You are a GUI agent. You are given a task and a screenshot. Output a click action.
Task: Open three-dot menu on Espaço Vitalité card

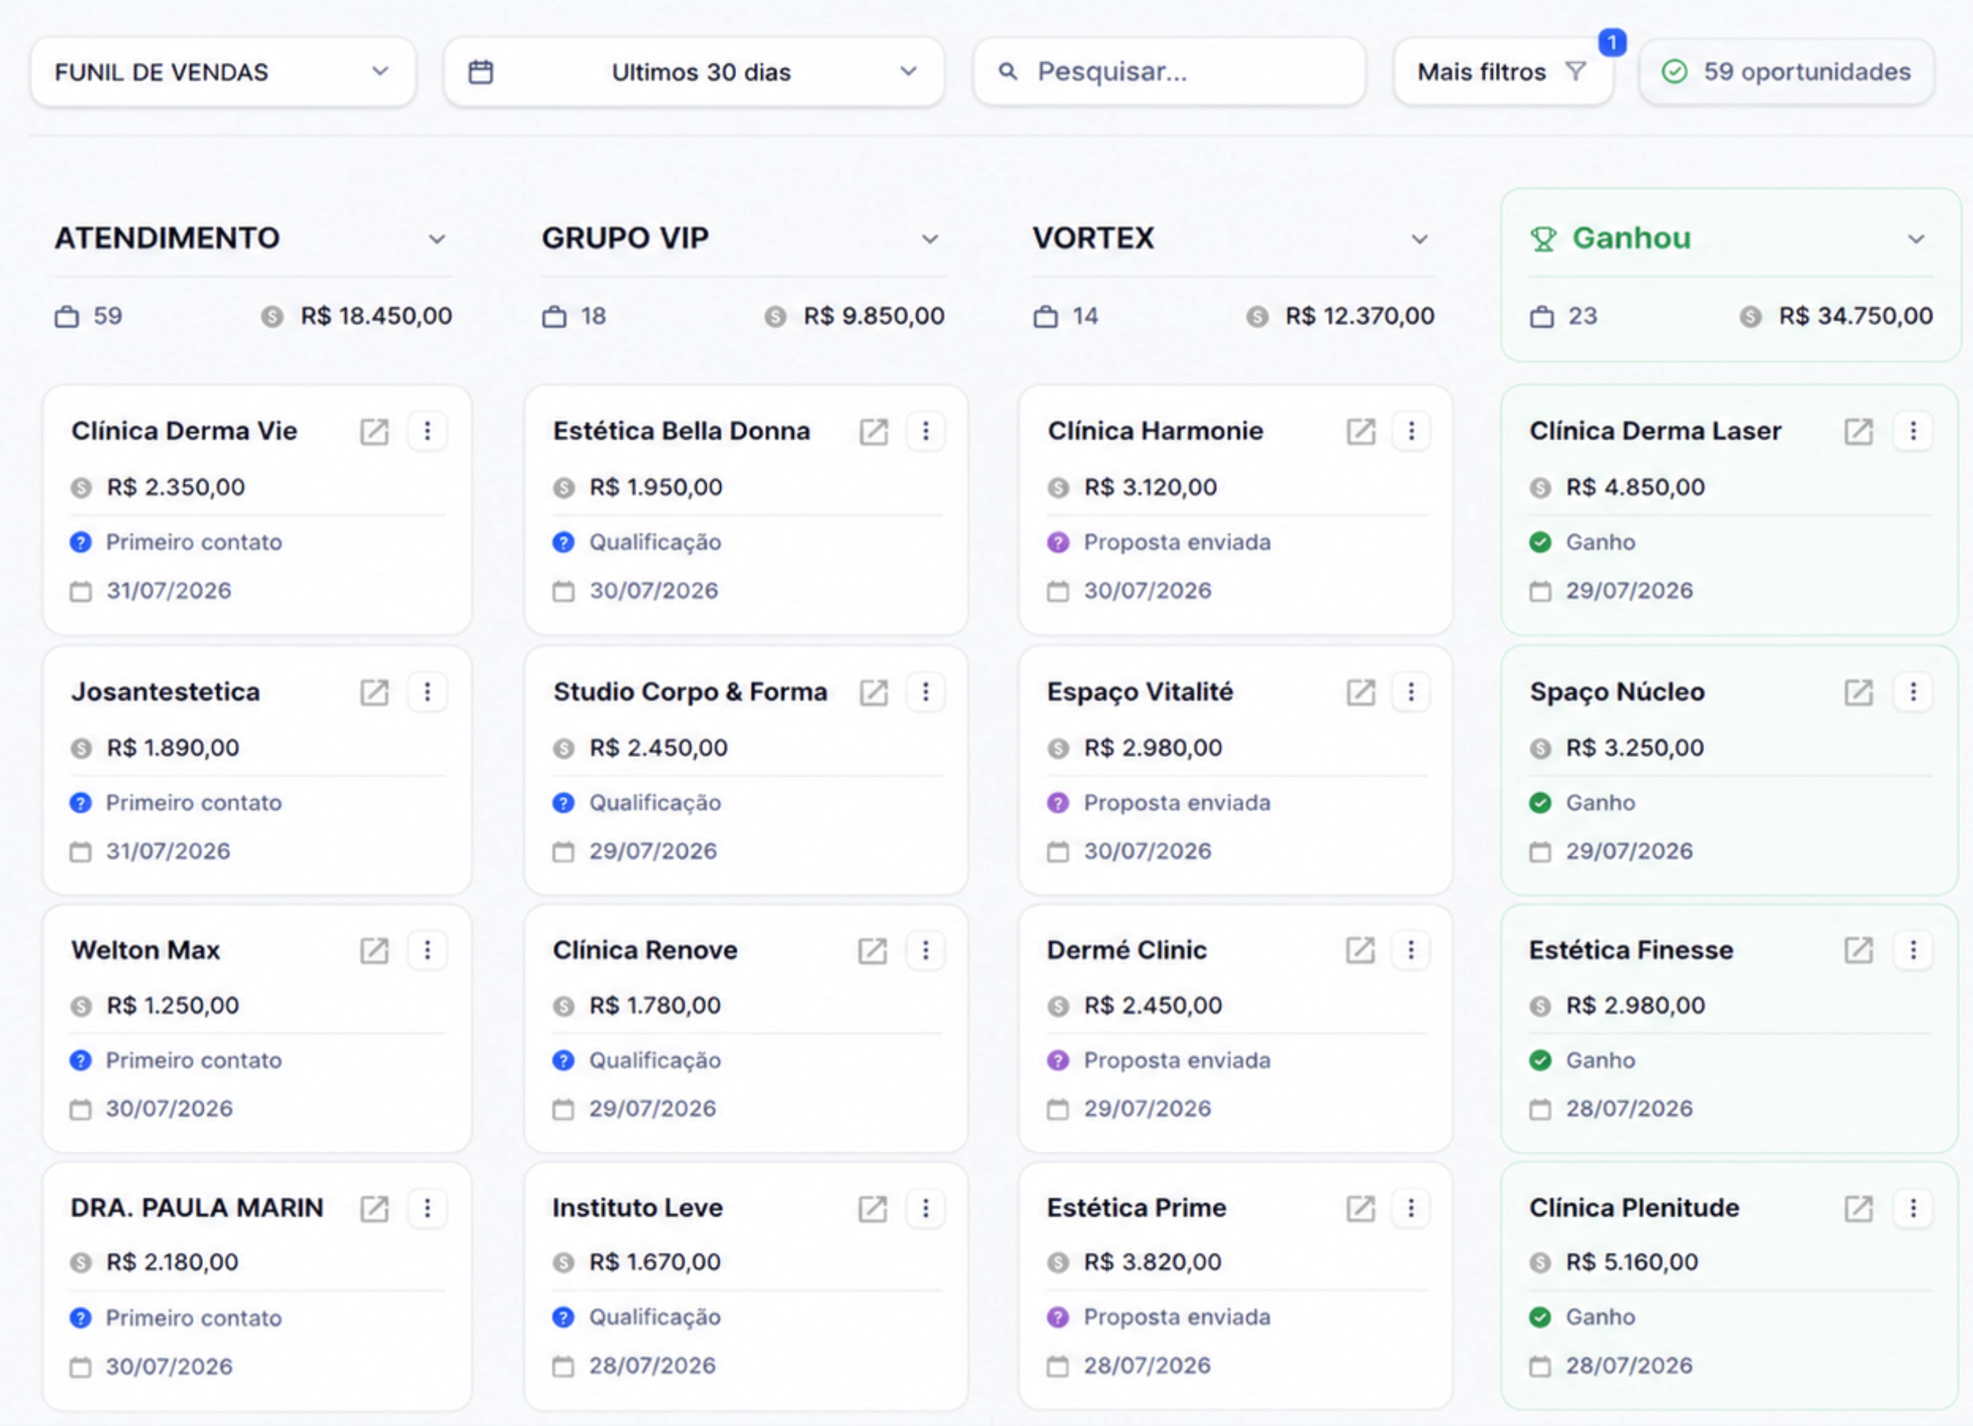click(x=1411, y=693)
